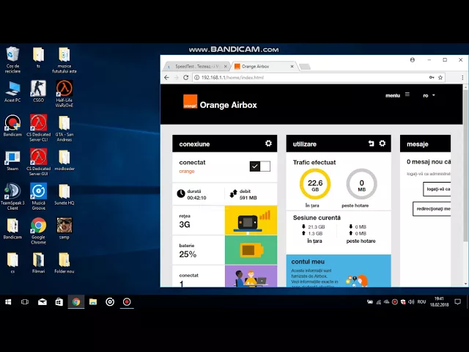Bookmark page with star icon
Viewport: 469px width, 352px height.
point(440,78)
